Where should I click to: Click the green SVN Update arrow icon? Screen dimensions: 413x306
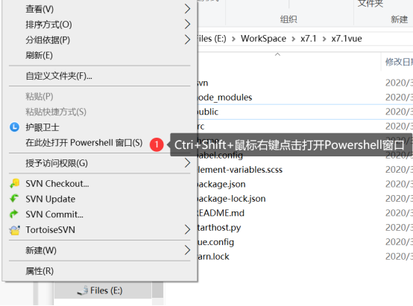14,199
